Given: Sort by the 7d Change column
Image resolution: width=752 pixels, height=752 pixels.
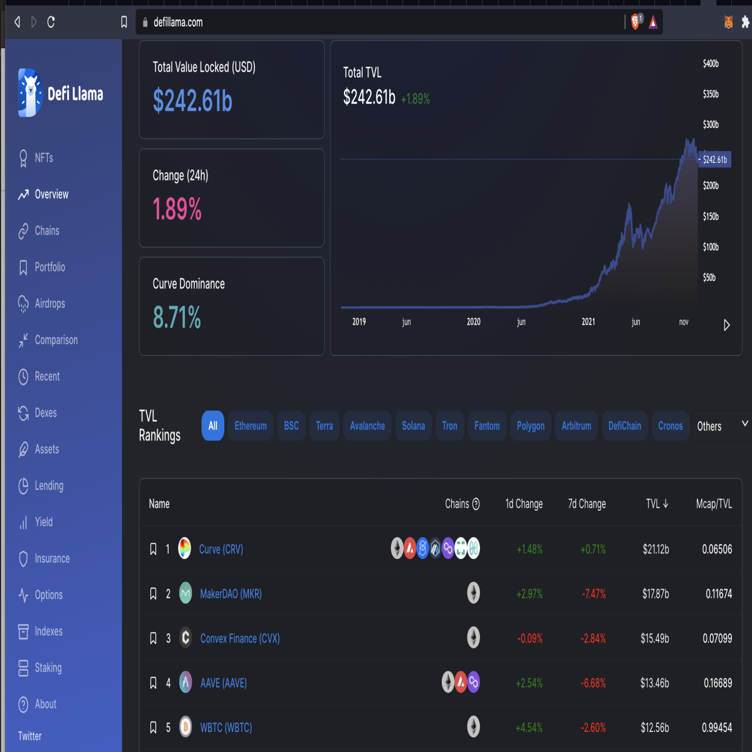Looking at the screenshot, I should tap(587, 504).
